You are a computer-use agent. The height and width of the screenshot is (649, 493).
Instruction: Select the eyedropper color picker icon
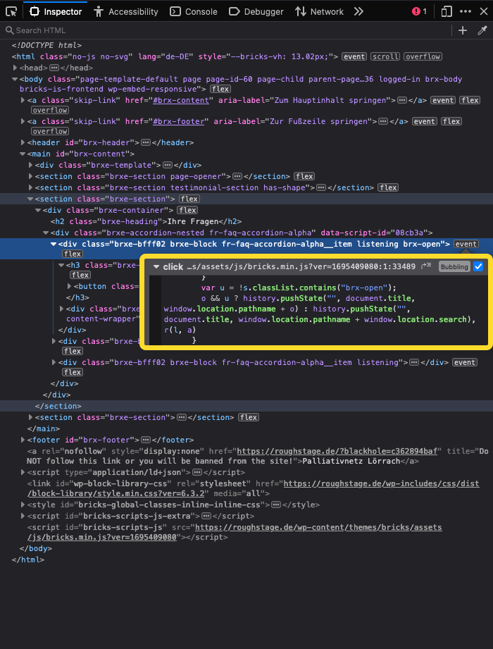coord(482,30)
